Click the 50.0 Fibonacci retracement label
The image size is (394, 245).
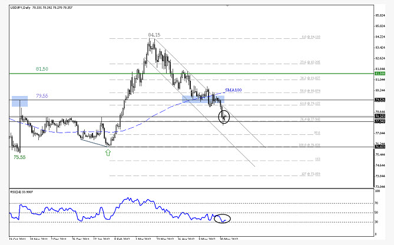click(x=310, y=91)
